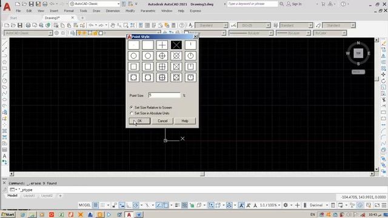Click the Text tool A in left toolbar
This screenshot has width=388, height=218.
[4, 156]
